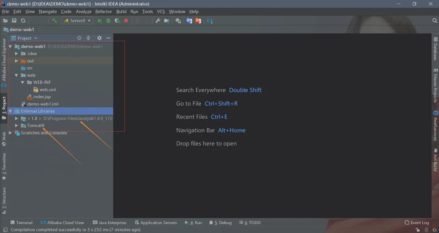Image resolution: width=439 pixels, height=233 pixels.
Task: Expand the Tomcat8 library arrow
Action: click(x=17, y=126)
